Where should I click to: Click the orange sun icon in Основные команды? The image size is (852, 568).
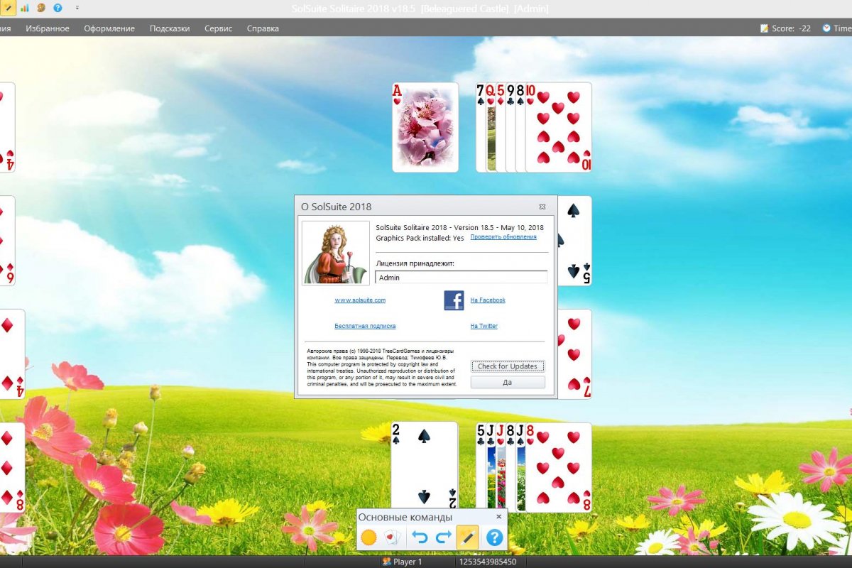(x=368, y=537)
